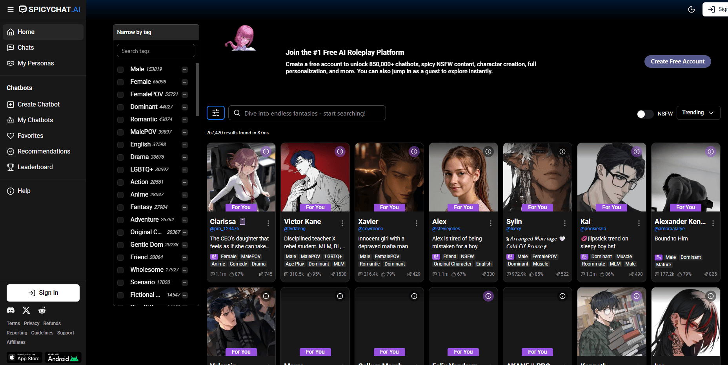The image size is (728, 365).
Task: Exclude Male tag with minus icon
Action: pyautogui.click(x=185, y=70)
